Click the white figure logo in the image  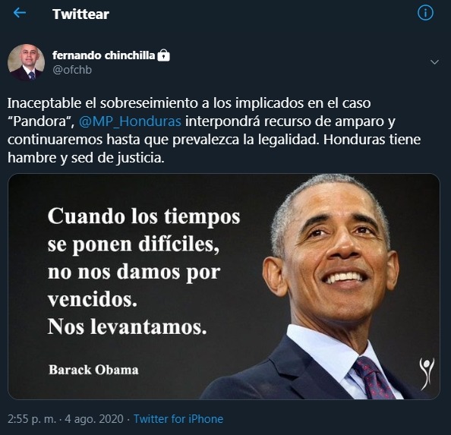coord(427,374)
